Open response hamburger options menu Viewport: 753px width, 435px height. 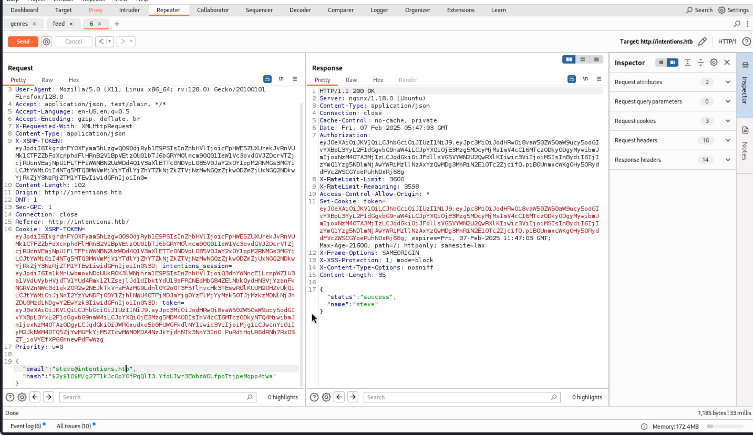tap(599, 79)
